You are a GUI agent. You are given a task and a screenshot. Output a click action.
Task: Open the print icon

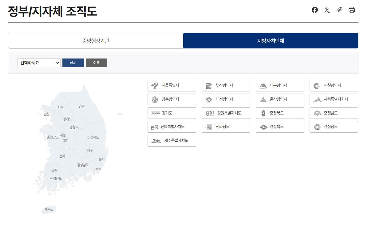point(351,10)
